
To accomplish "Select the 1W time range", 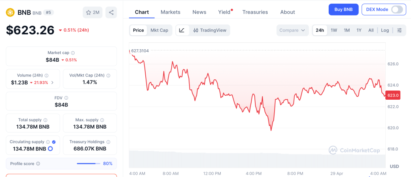I will (x=334, y=30).
